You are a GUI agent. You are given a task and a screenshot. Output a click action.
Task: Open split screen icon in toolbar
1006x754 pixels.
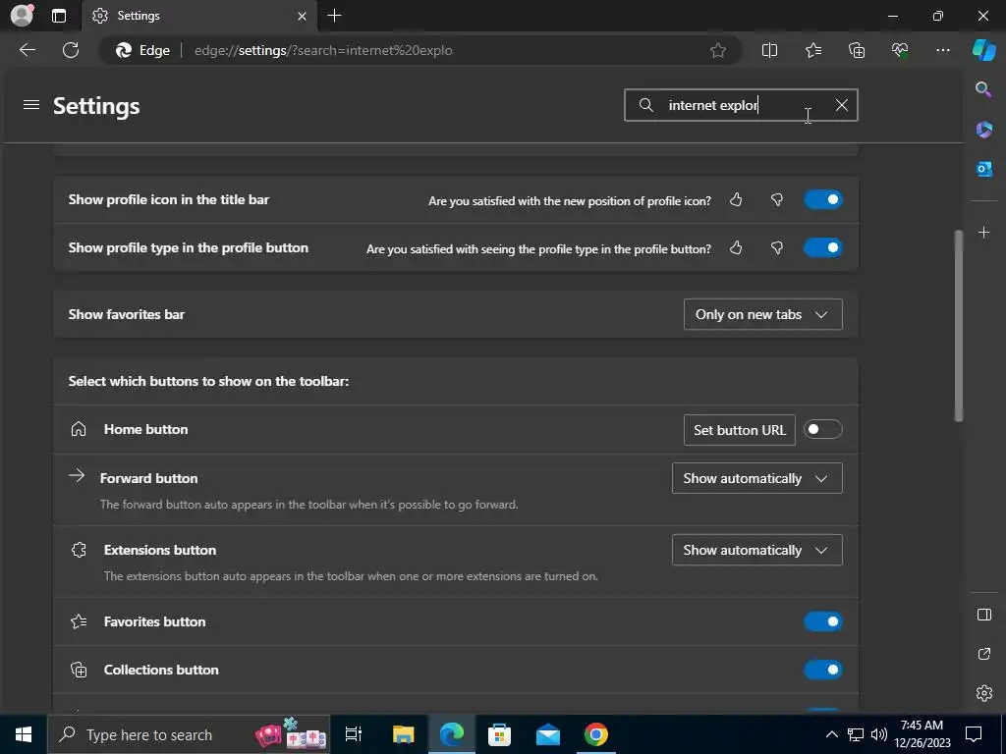pyautogui.click(x=769, y=50)
